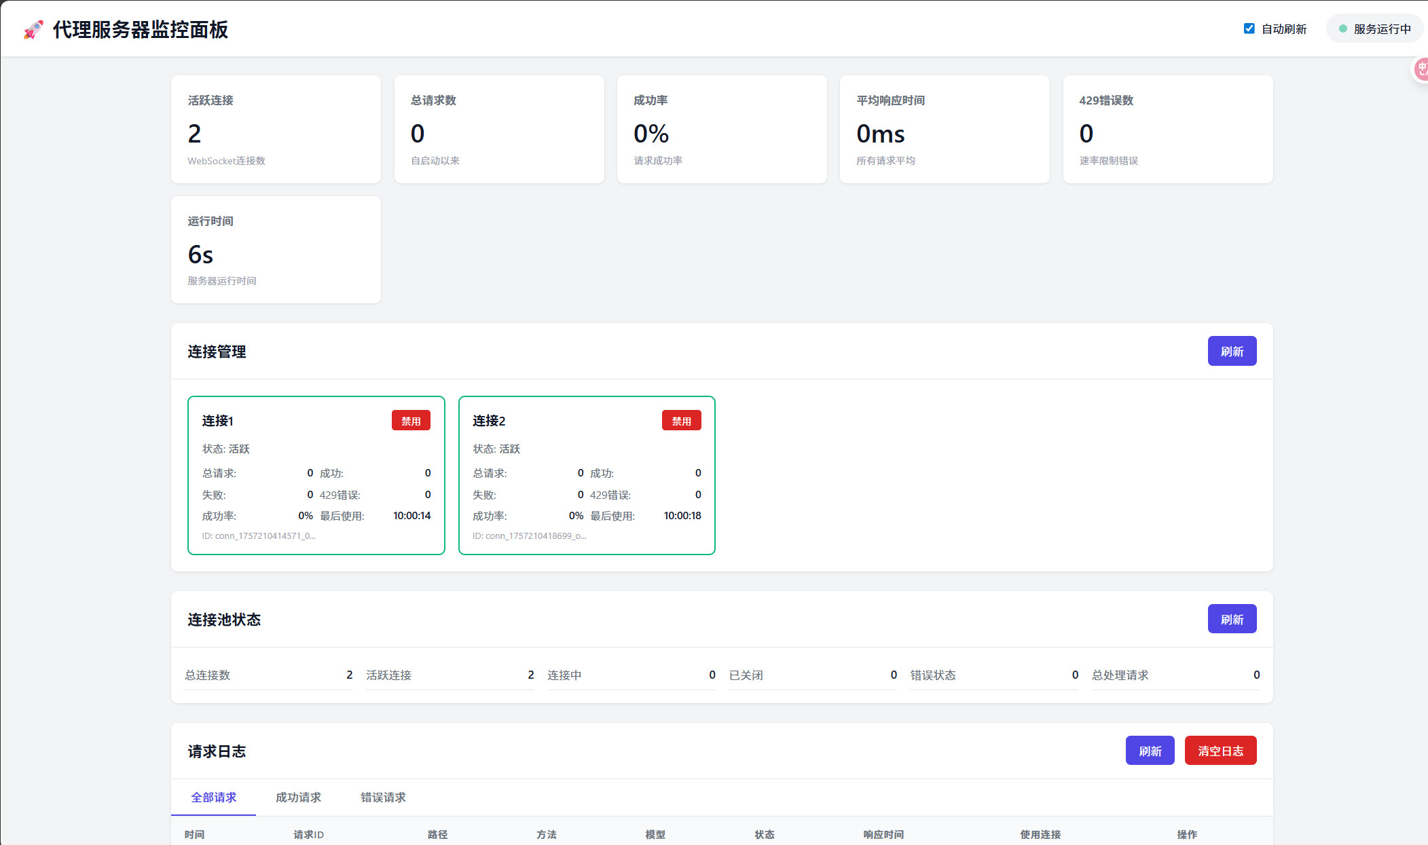Toggle the 自动刷新 checkbox

tap(1249, 29)
